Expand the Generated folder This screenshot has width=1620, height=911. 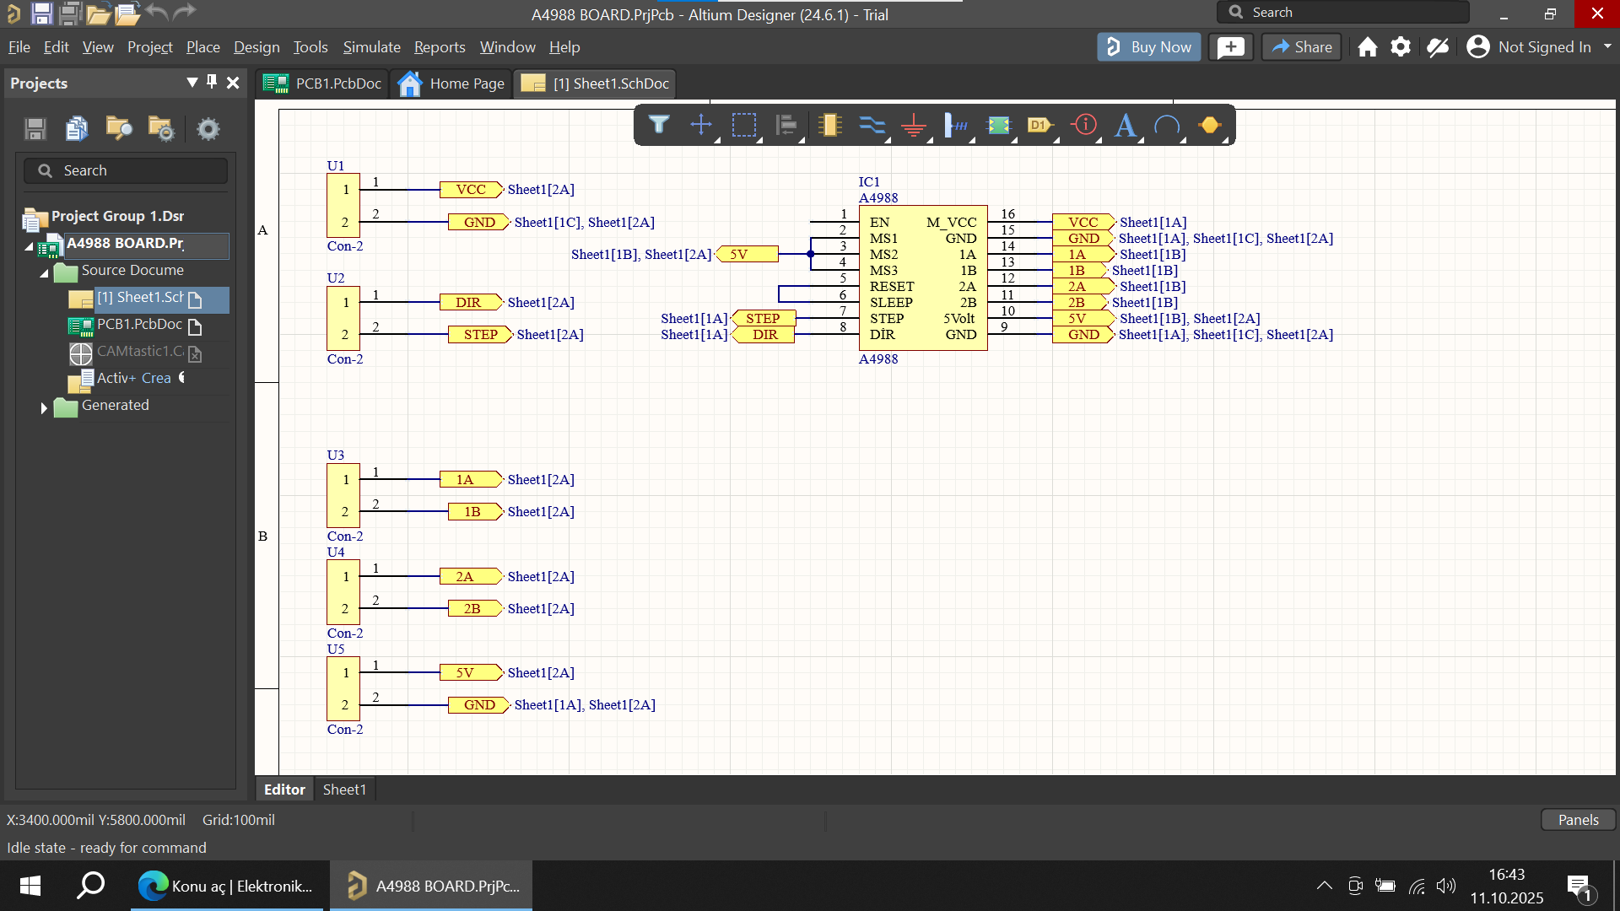pyautogui.click(x=44, y=407)
